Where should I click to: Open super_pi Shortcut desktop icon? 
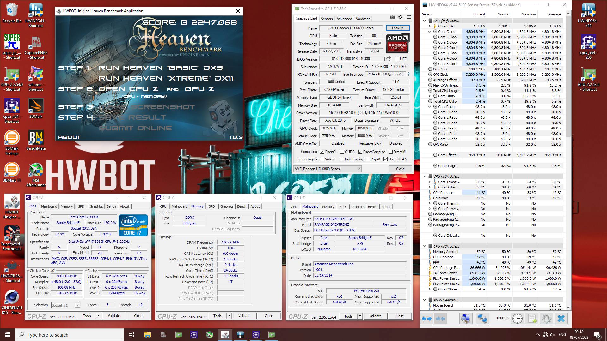pos(12,47)
